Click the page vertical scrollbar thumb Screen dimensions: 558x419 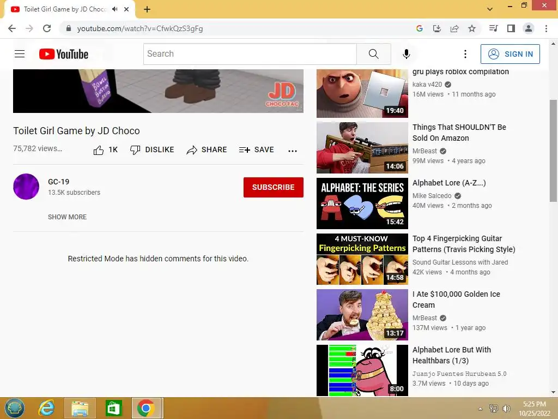pyautogui.click(x=553, y=151)
